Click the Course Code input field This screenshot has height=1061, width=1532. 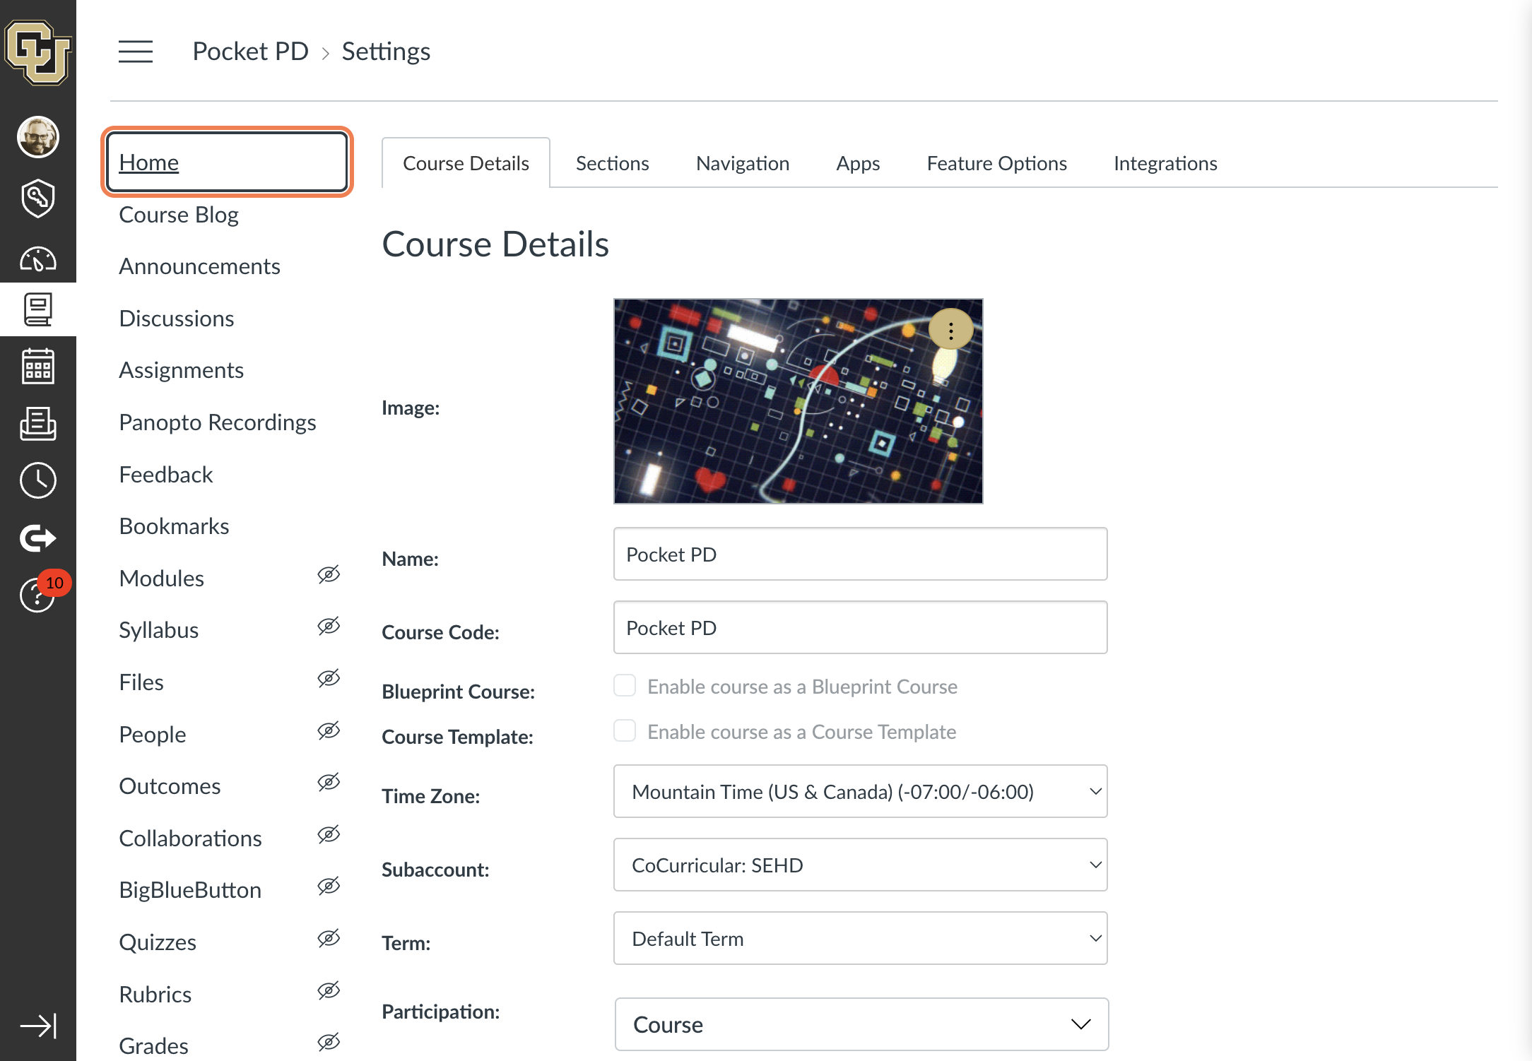pyautogui.click(x=861, y=627)
